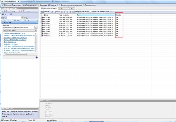Screen dimensions: 176x122
Task: Click the red delete method X icon
Action: 18,11
